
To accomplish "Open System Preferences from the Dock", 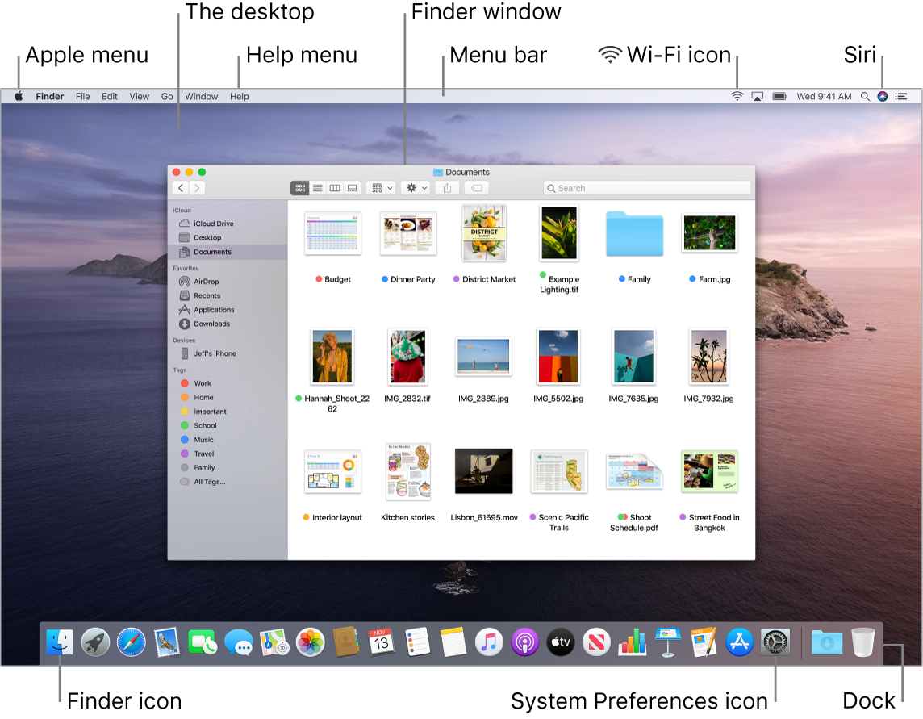I will pyautogui.click(x=775, y=642).
